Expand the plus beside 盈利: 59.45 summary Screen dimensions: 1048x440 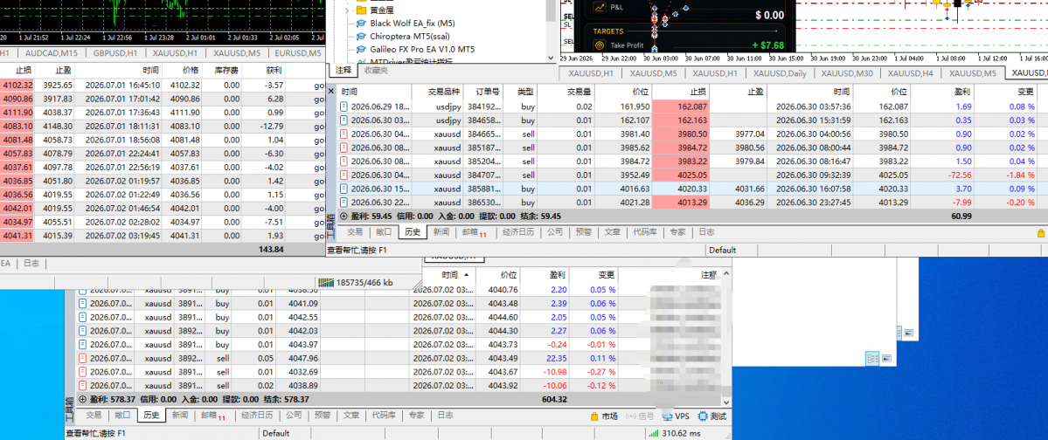coord(344,217)
